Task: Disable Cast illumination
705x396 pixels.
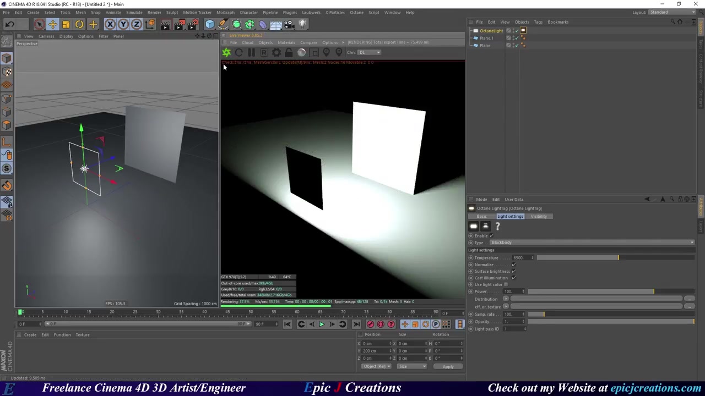Action: coord(513,278)
